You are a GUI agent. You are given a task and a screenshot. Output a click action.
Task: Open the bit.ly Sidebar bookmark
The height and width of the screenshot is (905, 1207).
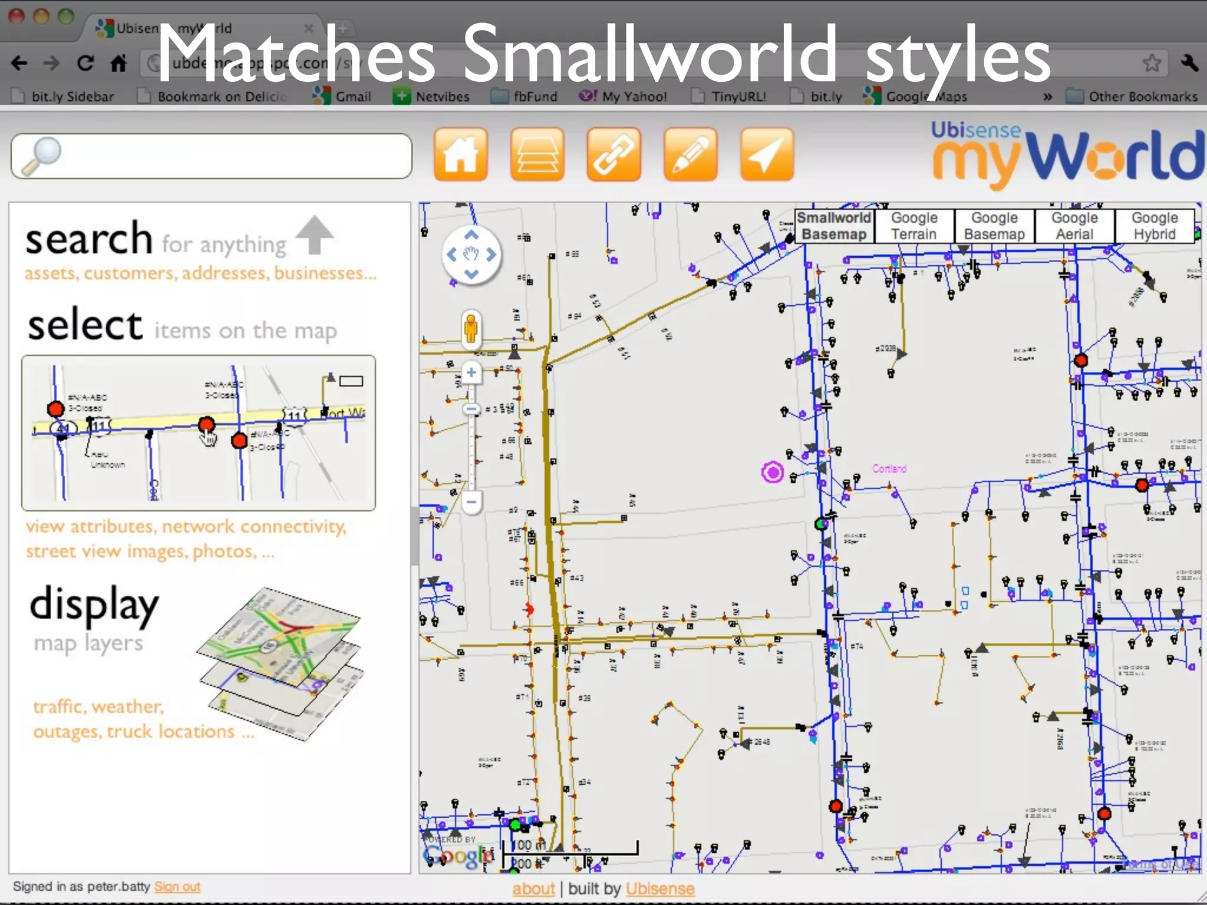tap(63, 96)
